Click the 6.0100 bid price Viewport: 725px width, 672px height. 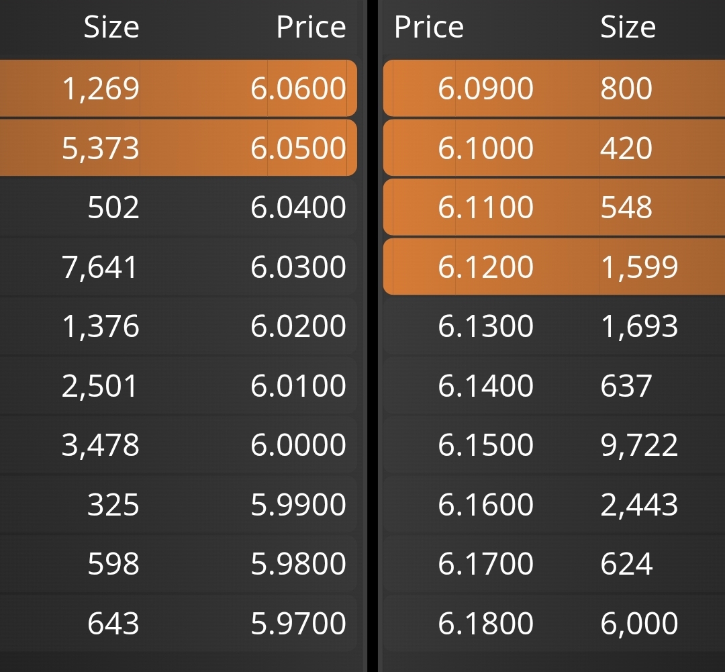[298, 385]
